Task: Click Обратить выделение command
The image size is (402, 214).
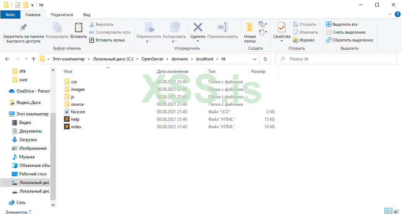Action: pos(349,40)
